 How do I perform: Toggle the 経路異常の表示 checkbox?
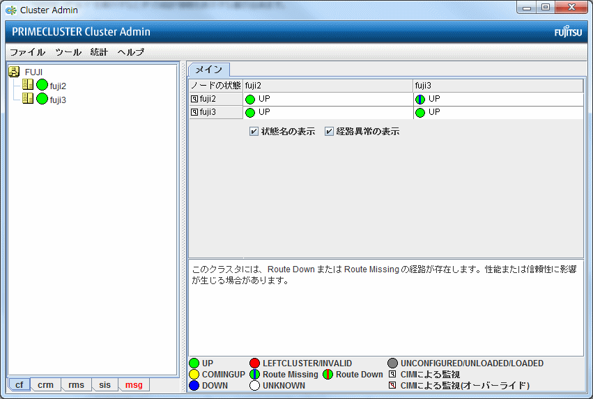[329, 132]
